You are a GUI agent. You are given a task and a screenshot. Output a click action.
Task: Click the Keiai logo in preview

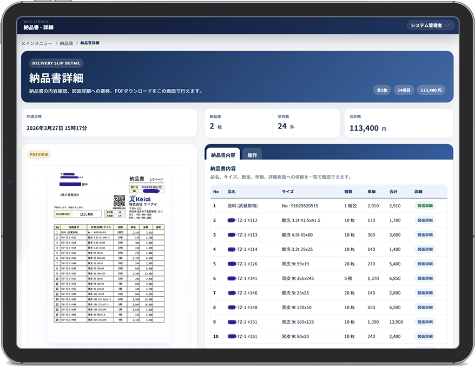point(140,199)
